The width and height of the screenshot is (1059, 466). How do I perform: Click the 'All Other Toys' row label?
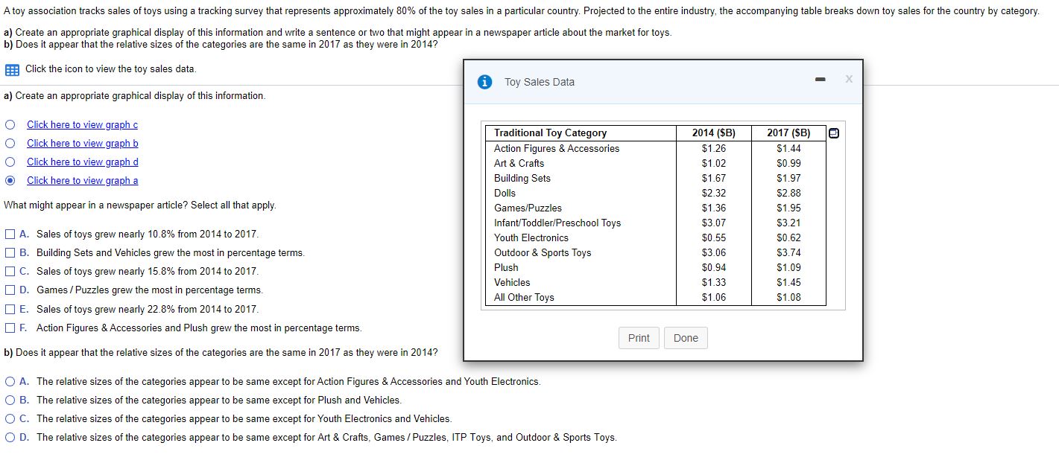(524, 297)
